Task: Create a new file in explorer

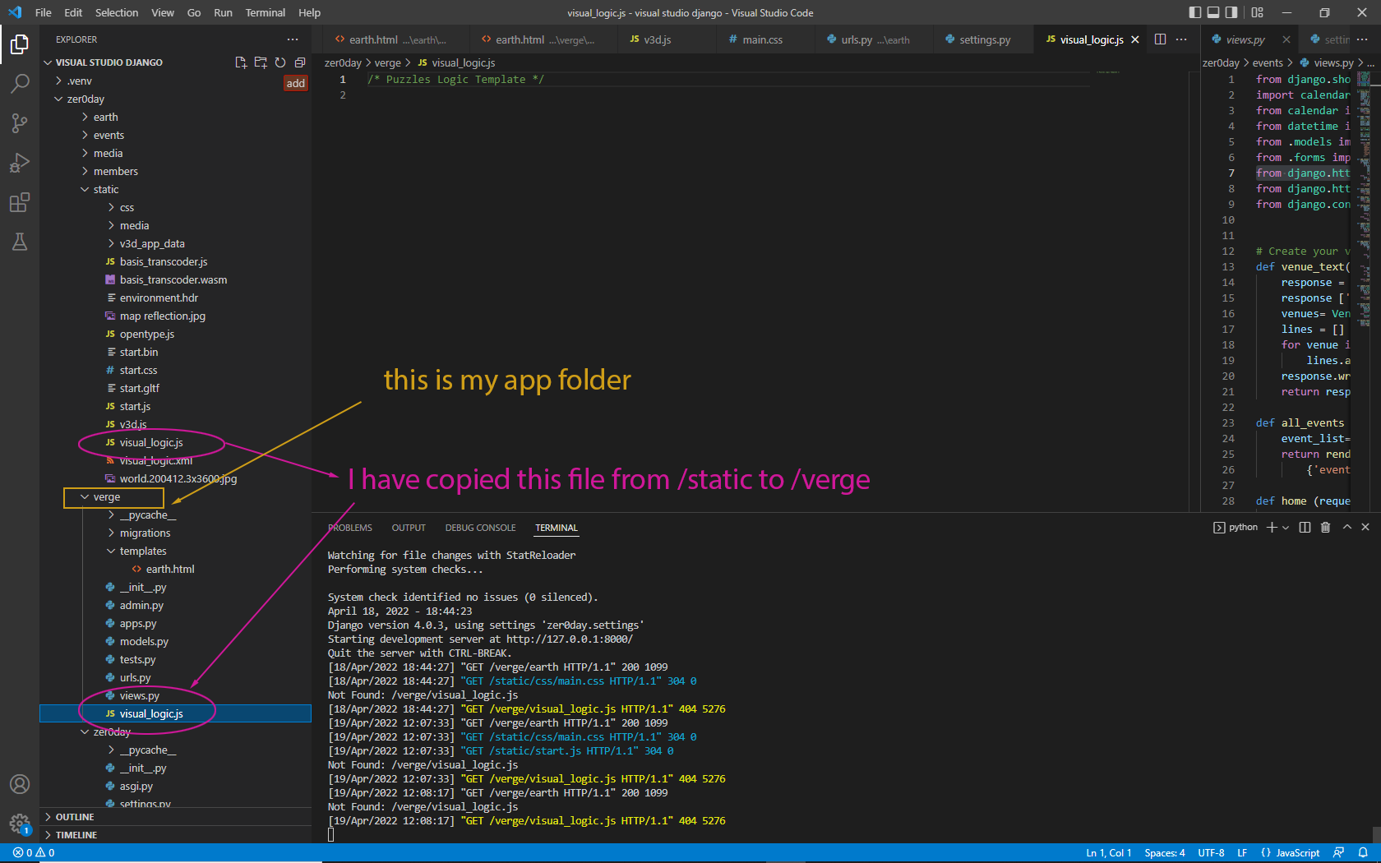Action: (x=241, y=62)
